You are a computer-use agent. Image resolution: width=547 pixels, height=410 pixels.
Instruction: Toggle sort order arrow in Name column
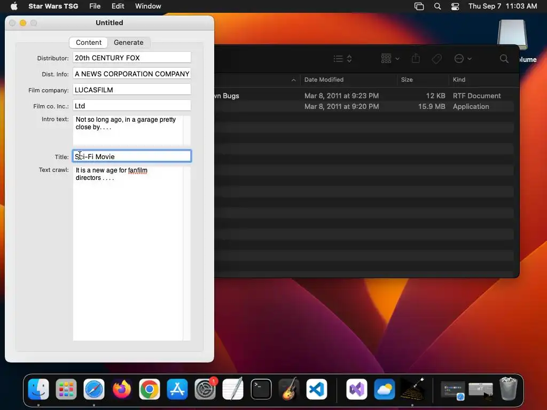point(293,80)
